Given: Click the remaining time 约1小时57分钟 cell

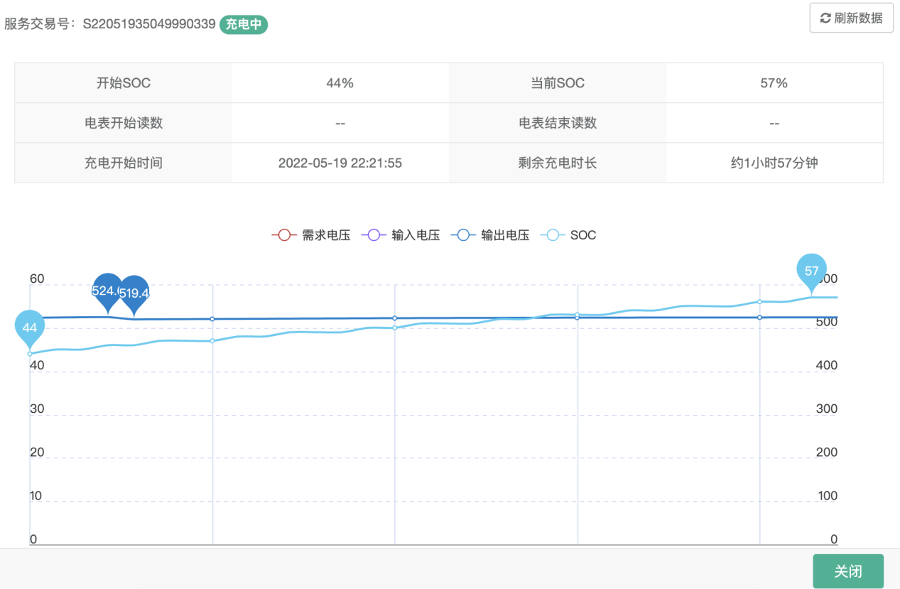Looking at the screenshot, I should [x=774, y=163].
